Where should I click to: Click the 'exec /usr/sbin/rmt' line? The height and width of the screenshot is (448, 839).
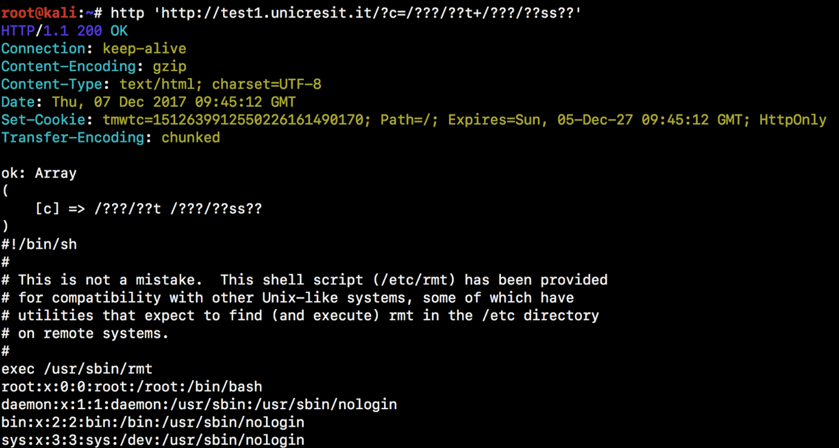click(x=77, y=369)
